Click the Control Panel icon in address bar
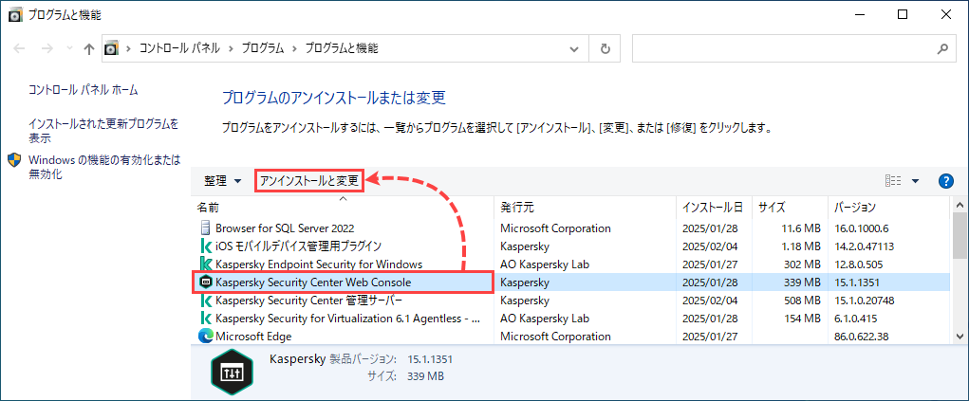 pyautogui.click(x=111, y=48)
